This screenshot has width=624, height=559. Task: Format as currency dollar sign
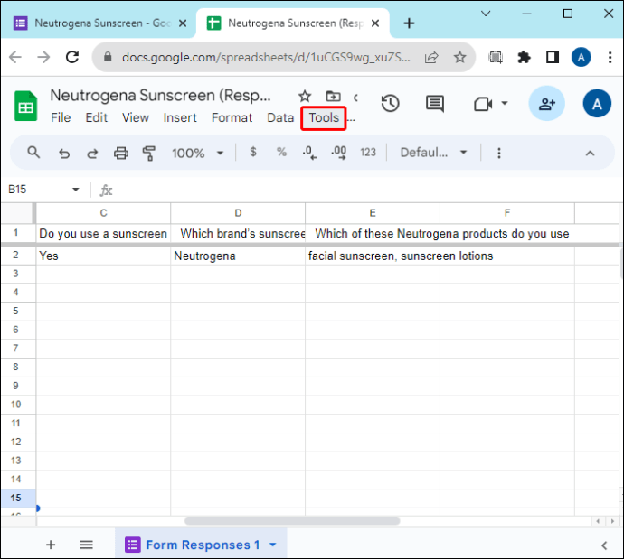pos(253,152)
